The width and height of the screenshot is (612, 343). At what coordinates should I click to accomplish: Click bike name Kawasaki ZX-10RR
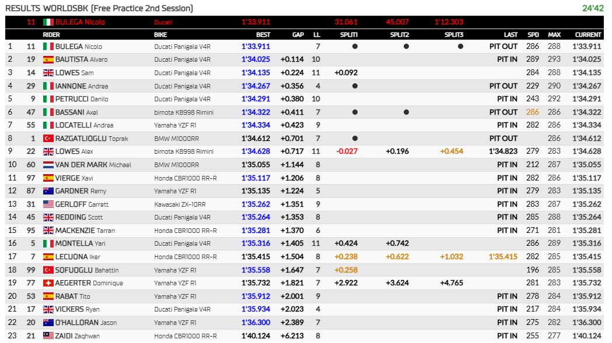pos(180,204)
